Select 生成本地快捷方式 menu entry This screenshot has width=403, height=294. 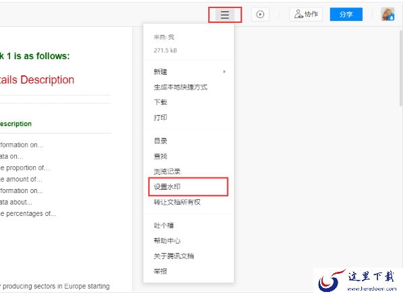(181, 87)
